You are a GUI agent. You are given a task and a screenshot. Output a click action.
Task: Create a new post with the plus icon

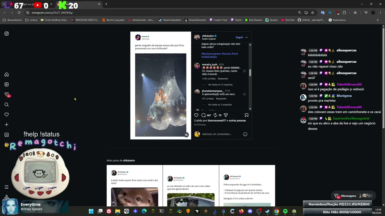pos(7,124)
